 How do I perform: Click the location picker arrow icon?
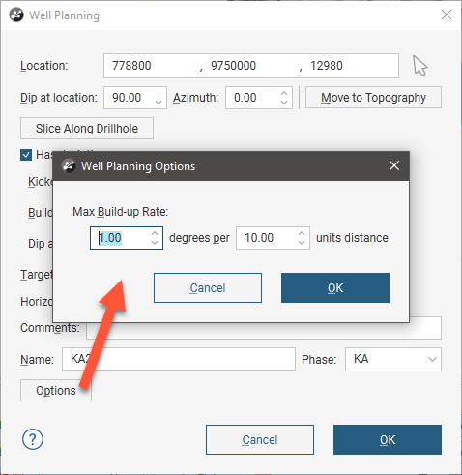(420, 66)
